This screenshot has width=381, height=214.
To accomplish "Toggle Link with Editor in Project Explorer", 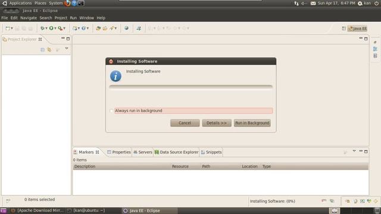I will (49, 50).
